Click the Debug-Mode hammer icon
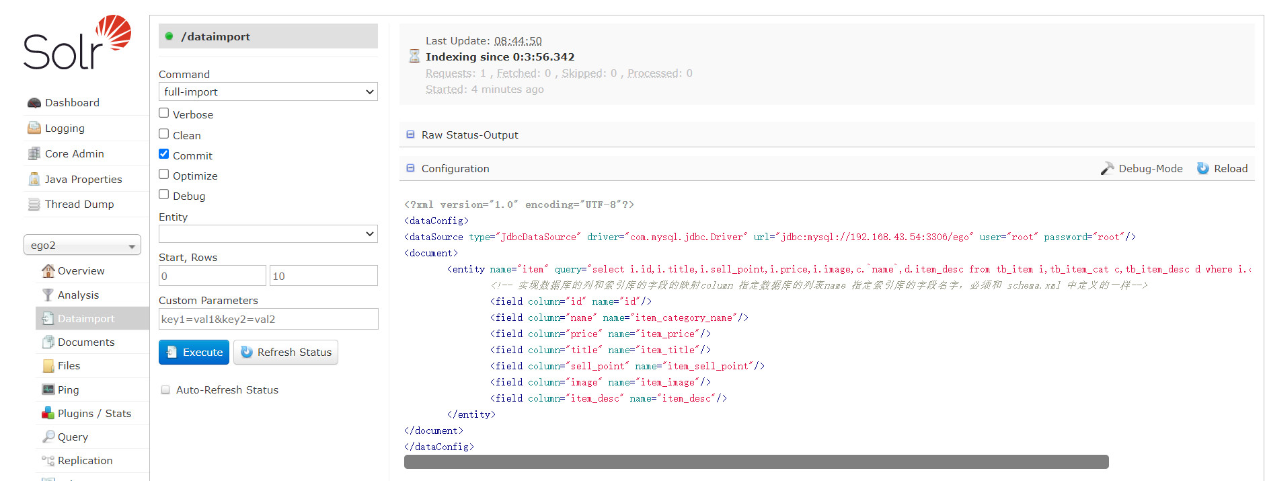Image resolution: width=1265 pixels, height=481 pixels. (x=1107, y=168)
